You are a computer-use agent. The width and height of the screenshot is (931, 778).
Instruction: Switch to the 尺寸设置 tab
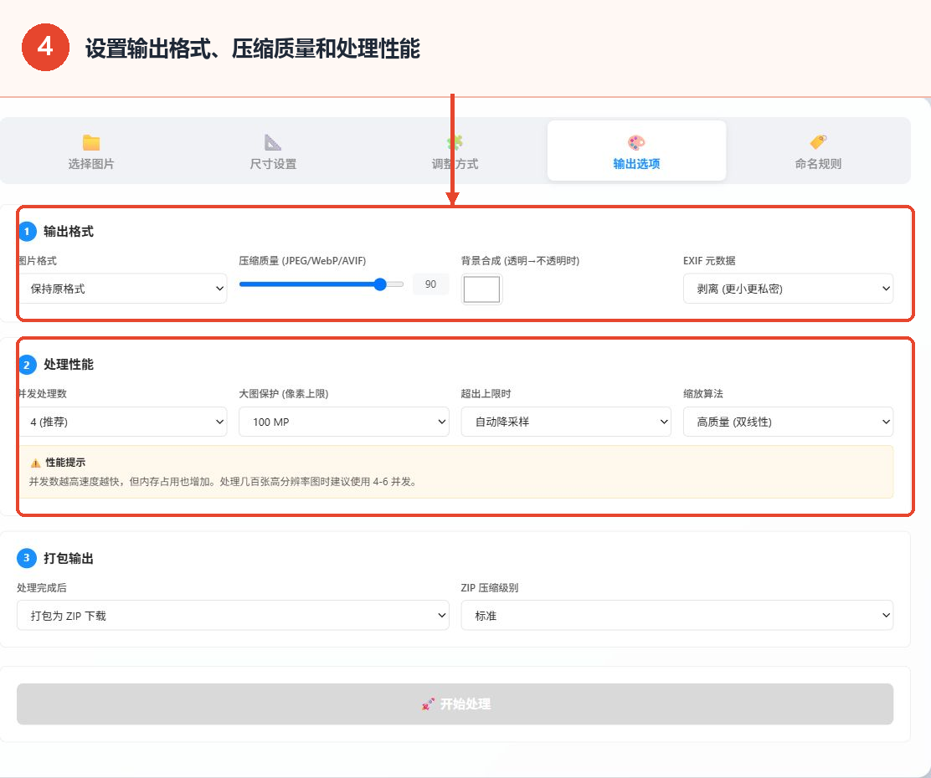[273, 151]
